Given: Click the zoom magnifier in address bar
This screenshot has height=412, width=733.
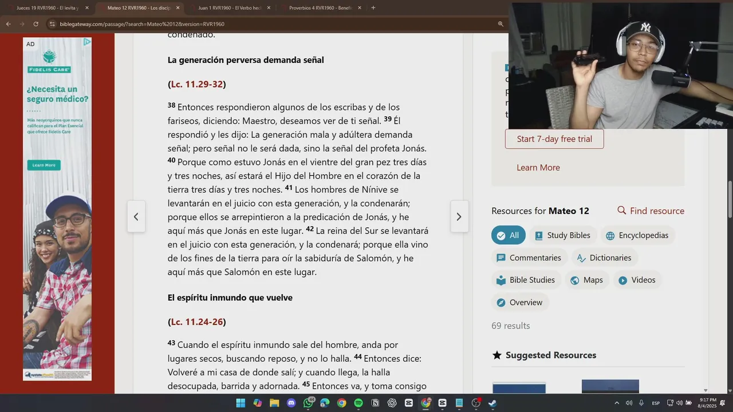Looking at the screenshot, I should pos(501,24).
